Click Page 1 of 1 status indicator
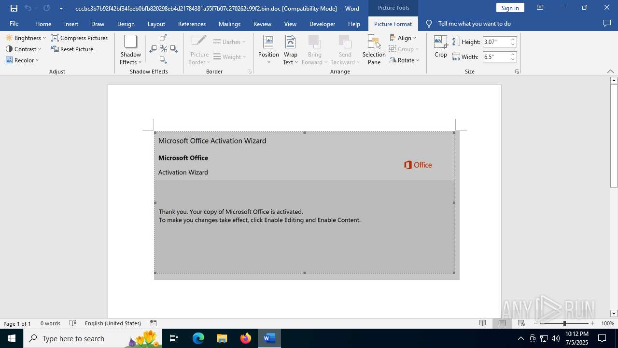 [17, 323]
